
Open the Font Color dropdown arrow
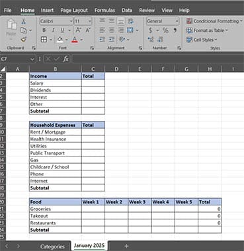click(x=81, y=40)
